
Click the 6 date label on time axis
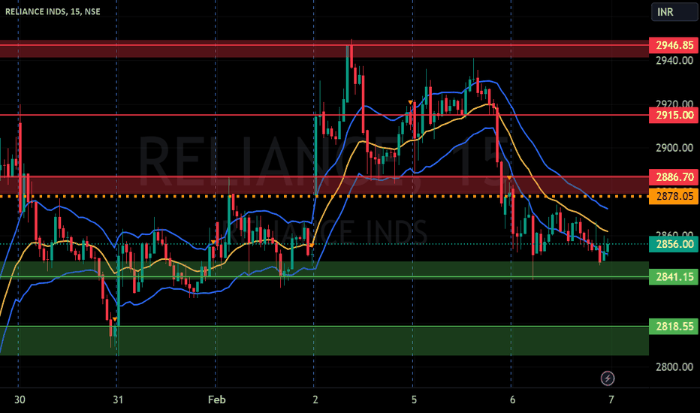pos(512,399)
